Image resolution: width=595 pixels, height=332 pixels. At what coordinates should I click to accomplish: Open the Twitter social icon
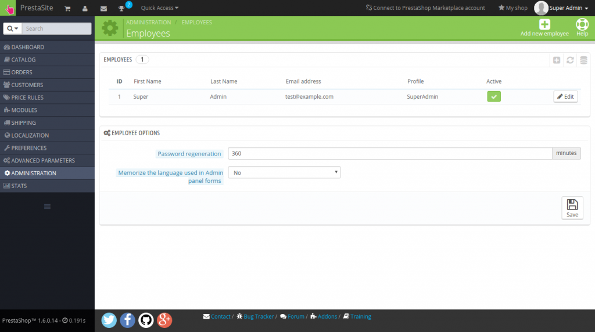[109, 320]
